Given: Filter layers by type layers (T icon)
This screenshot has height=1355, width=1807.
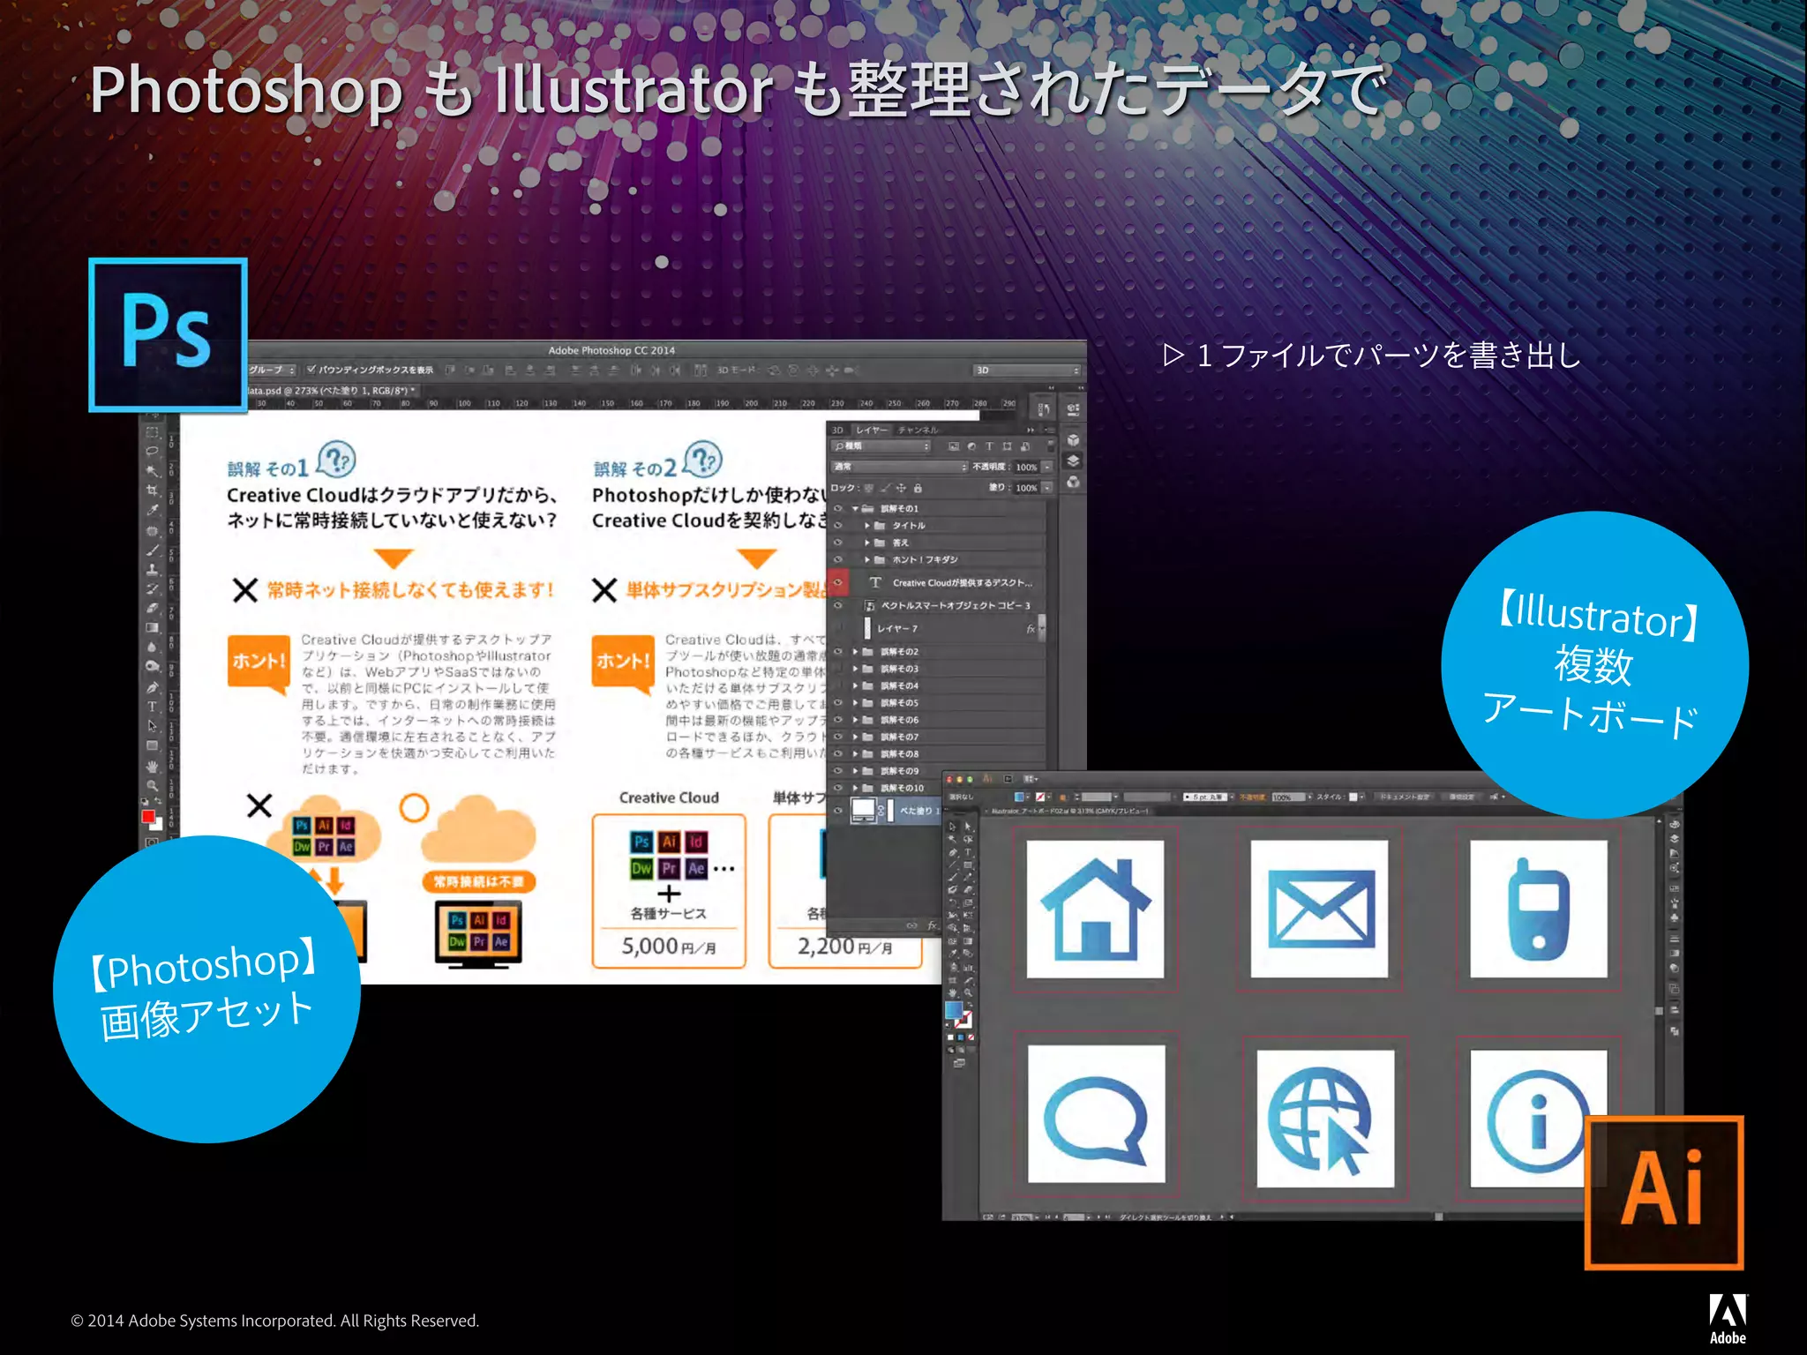Looking at the screenshot, I should pos(989,446).
